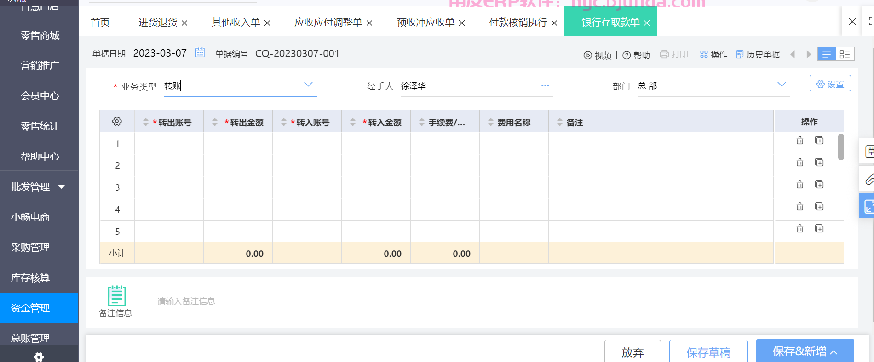Insert a row after row 2

pyautogui.click(x=819, y=163)
